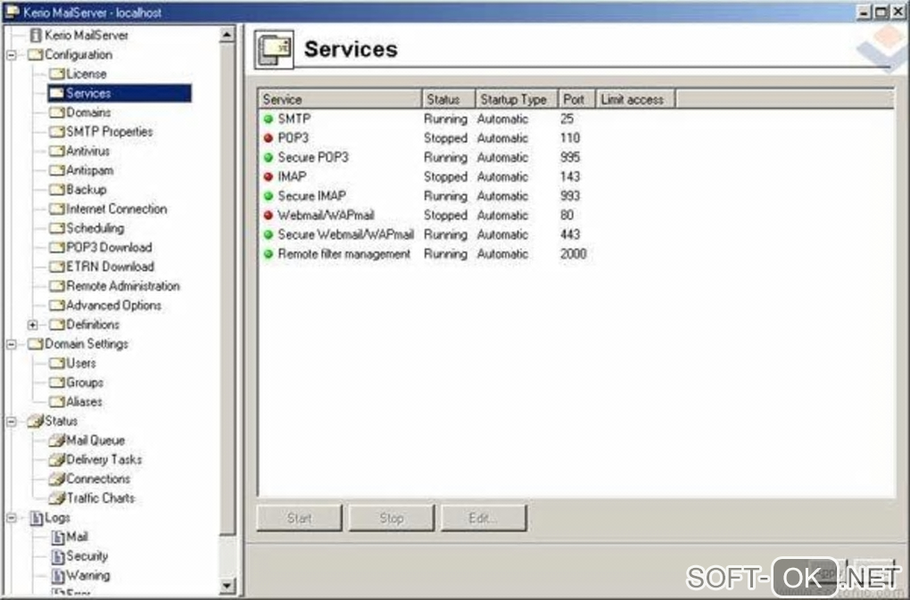Click the Advanced Options folder icon

click(57, 305)
